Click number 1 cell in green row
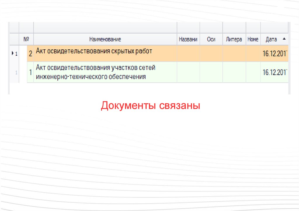Image resolution: width=299 pixels, height=211 pixels. click(x=30, y=72)
